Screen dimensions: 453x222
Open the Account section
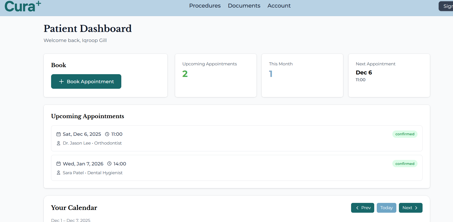click(279, 6)
